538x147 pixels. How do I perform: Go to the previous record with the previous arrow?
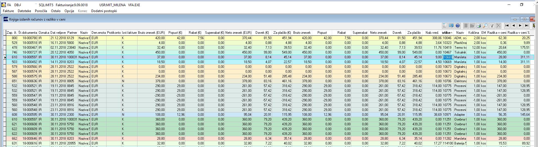click(x=513, y=26)
